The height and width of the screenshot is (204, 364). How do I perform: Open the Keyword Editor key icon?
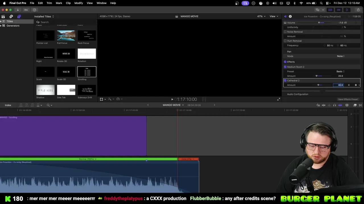coord(26,10)
